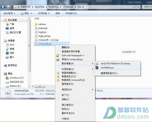
Task: Click the refresh icon beside address bar
Action: [x=138, y=7]
